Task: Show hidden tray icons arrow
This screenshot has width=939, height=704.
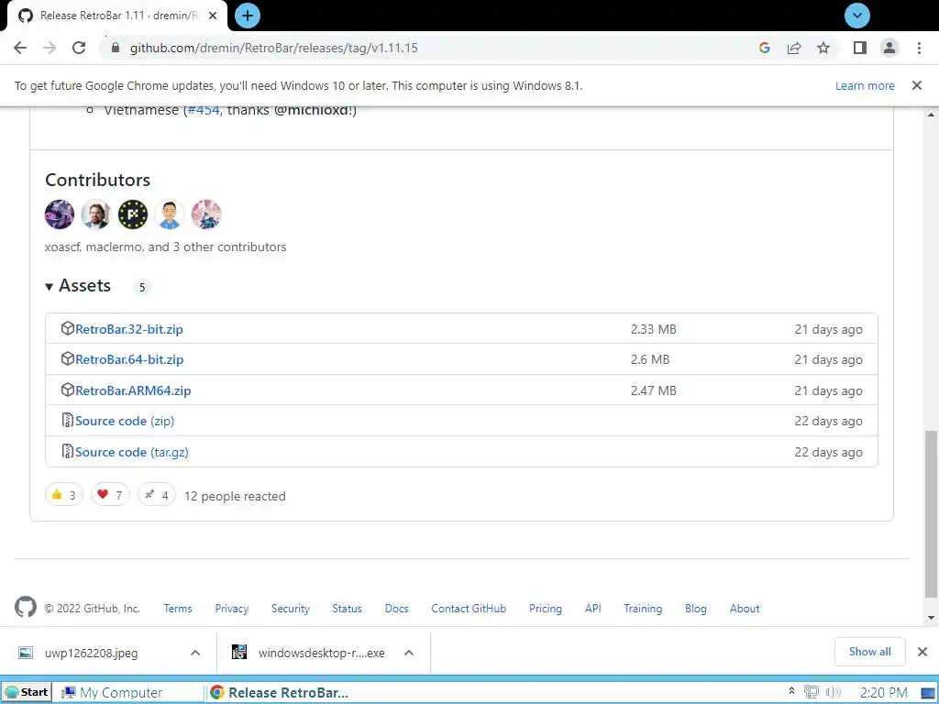Action: (791, 691)
